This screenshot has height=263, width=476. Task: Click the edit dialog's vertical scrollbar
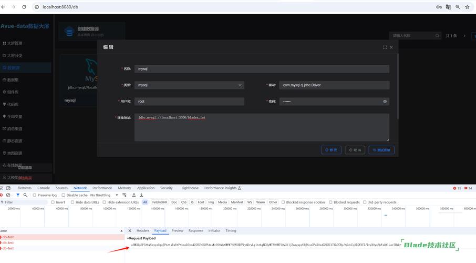tap(397, 86)
